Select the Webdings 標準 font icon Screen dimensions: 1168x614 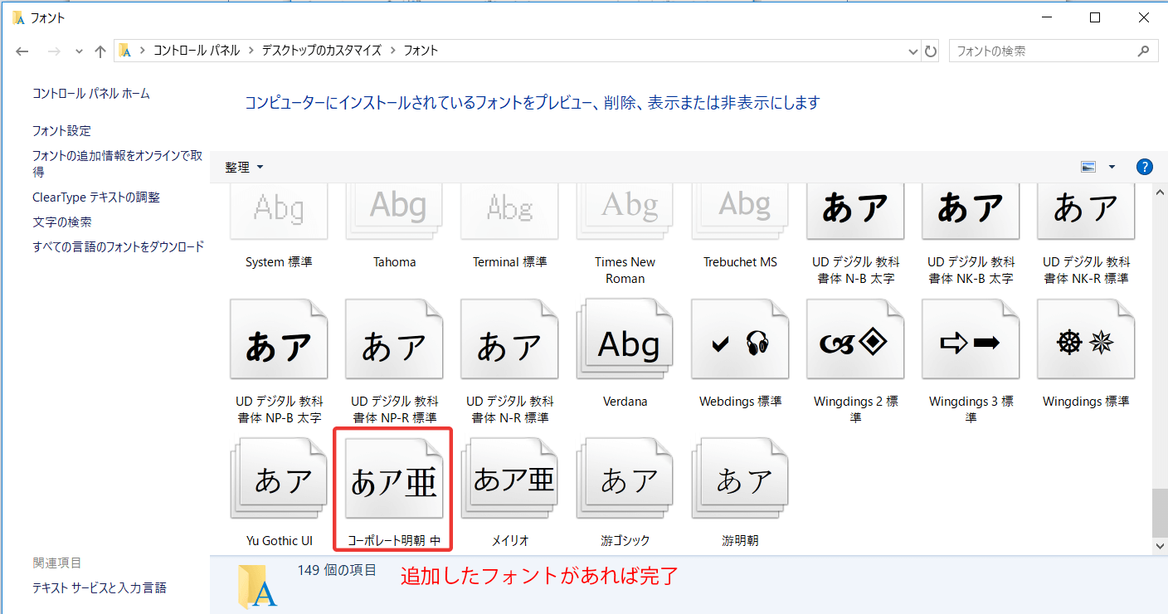[x=740, y=344]
